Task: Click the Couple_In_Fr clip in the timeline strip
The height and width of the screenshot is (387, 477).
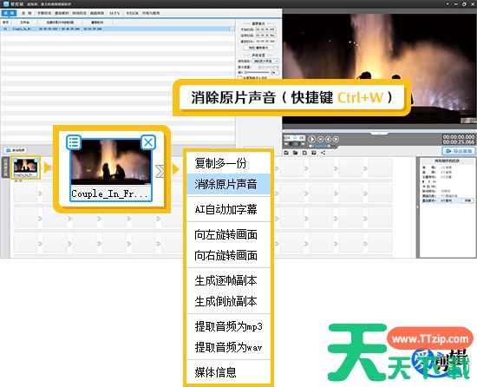Action: coord(25,167)
